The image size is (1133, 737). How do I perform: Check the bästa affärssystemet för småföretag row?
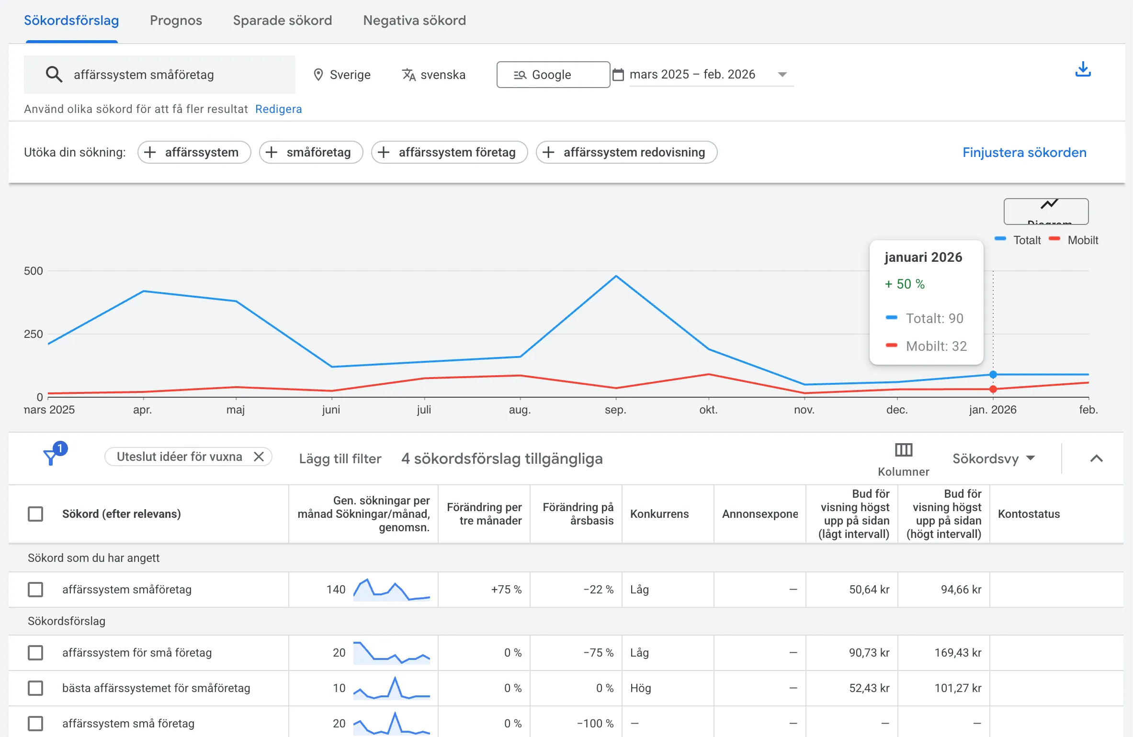click(x=35, y=688)
